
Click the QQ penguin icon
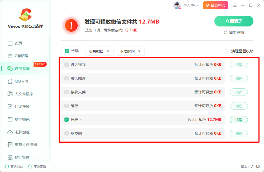pyautogui.click(x=10, y=81)
